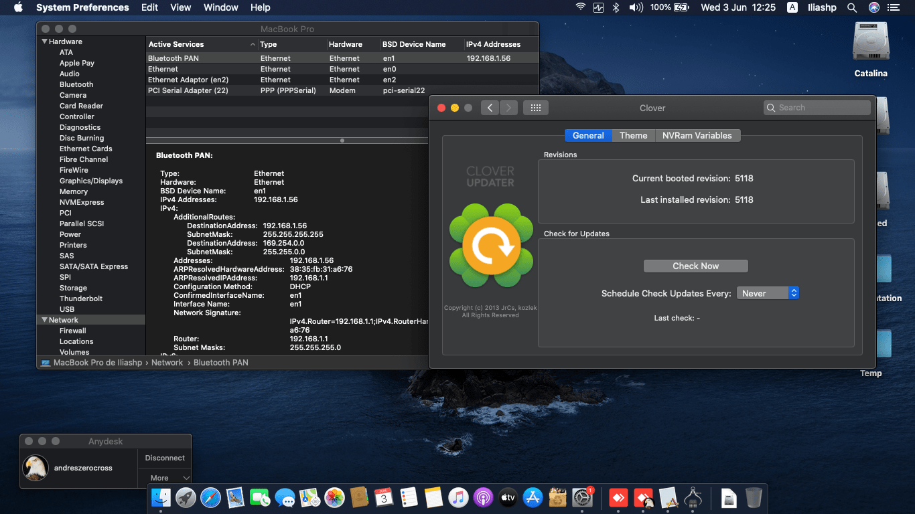Open Launchpad from the Dock
The width and height of the screenshot is (915, 514).
click(186, 497)
